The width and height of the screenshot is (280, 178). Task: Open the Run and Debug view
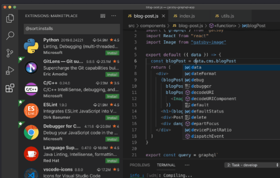(x=10, y=70)
